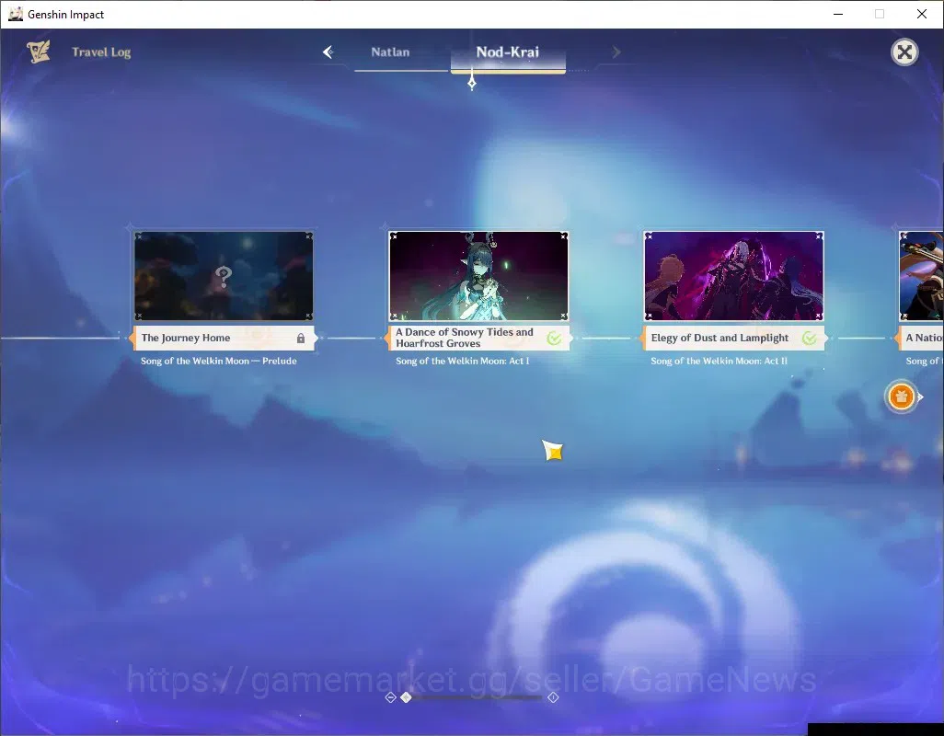The height and width of the screenshot is (736, 944).
Task: Close the Travel Log with X button
Action: 904,52
